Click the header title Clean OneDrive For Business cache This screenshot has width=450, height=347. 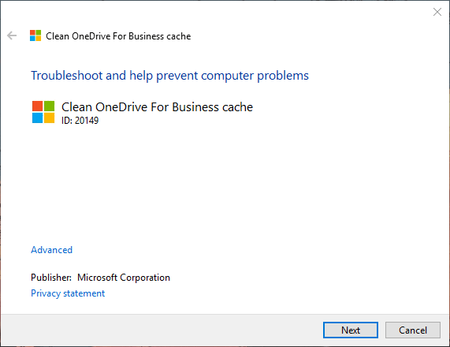pos(118,36)
